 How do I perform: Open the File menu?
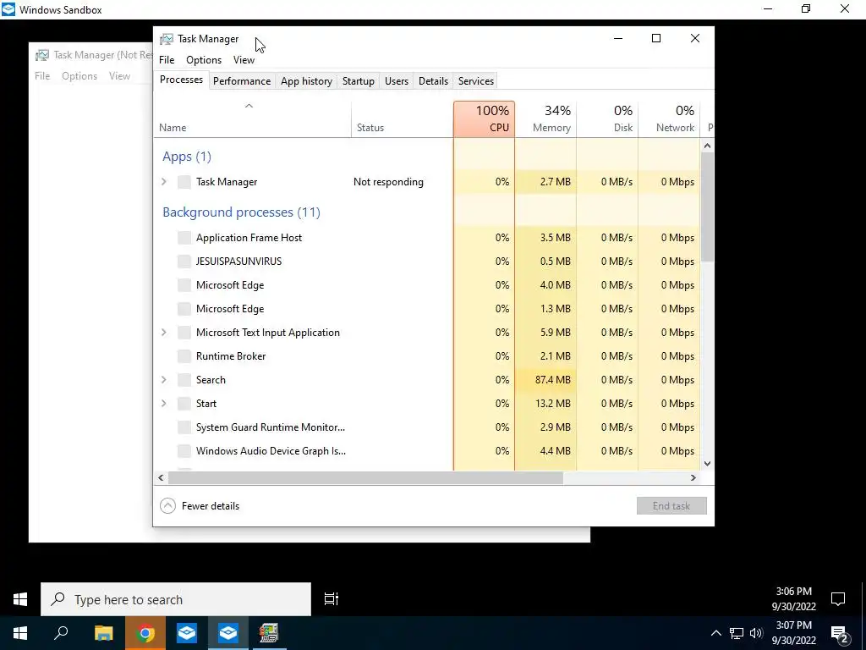[x=167, y=60]
